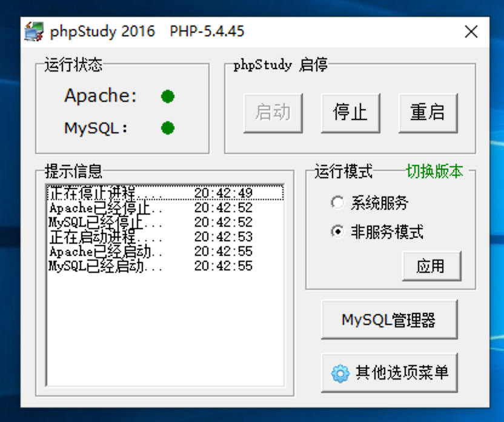Restart services with the 重启 button
Screen dimensions: 504x422
(x=428, y=113)
